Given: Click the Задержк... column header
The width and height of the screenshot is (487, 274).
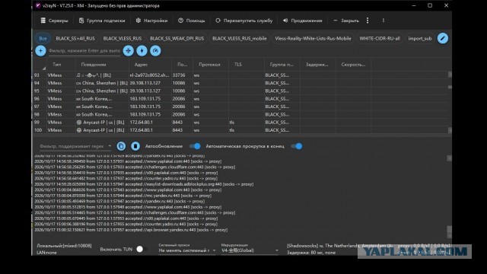Looking at the screenshot, I should coord(317,65).
